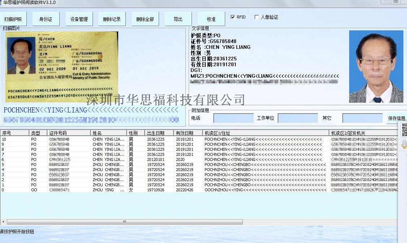Click the 校准 calibrate button
Screen dimensions: 407x243
pos(211,19)
